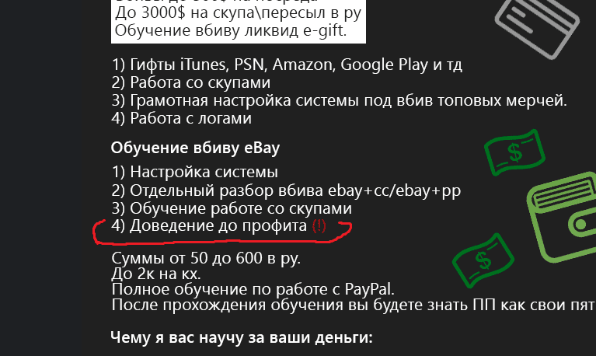This screenshot has width=596, height=356.
Task: Click the line Гифты iTunes, PSN, Amazon
Action: [287, 65]
